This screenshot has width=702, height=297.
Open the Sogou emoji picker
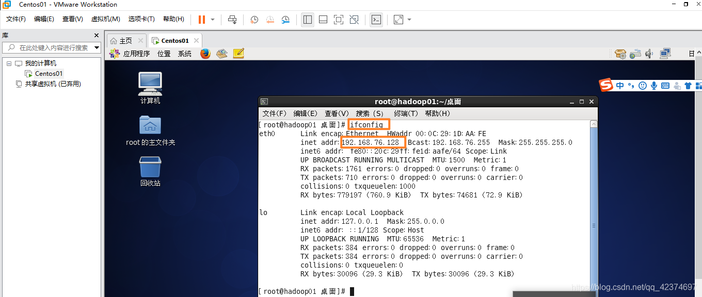pyautogui.click(x=642, y=85)
